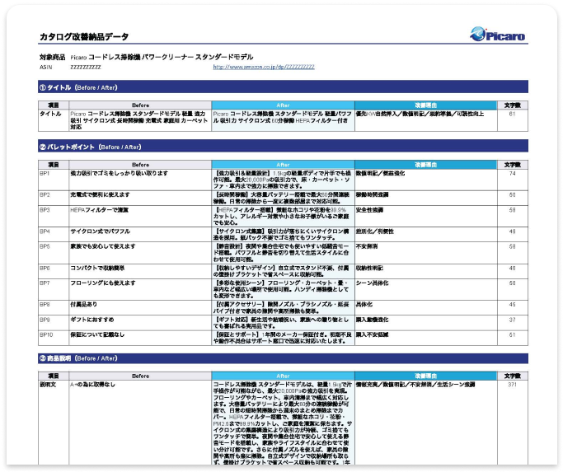The height and width of the screenshot is (472, 563).
Task: Click After cell starting 【HEPAフィルター搭載】
Action: (283, 216)
